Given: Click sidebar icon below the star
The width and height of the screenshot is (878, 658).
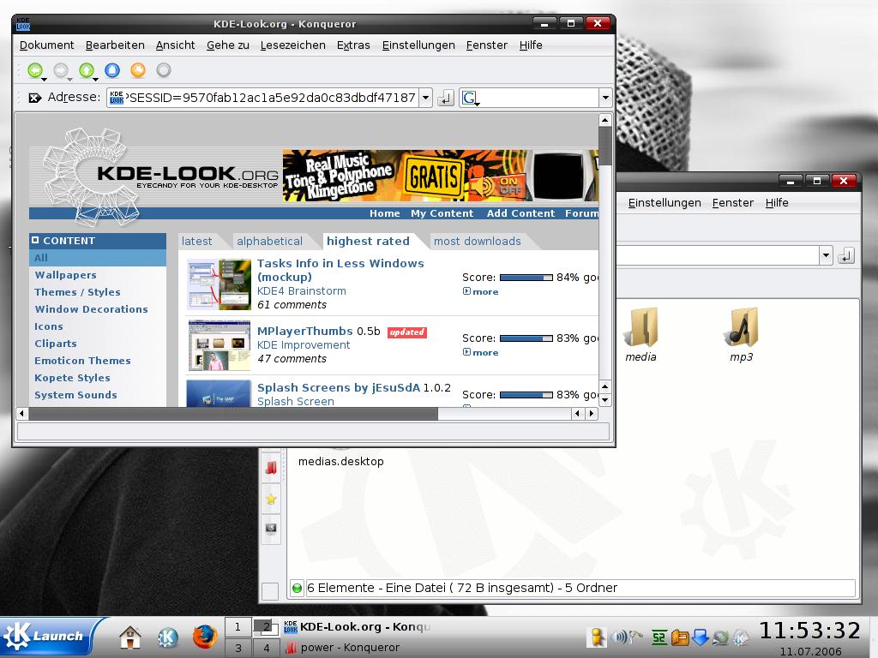Looking at the screenshot, I should [271, 529].
